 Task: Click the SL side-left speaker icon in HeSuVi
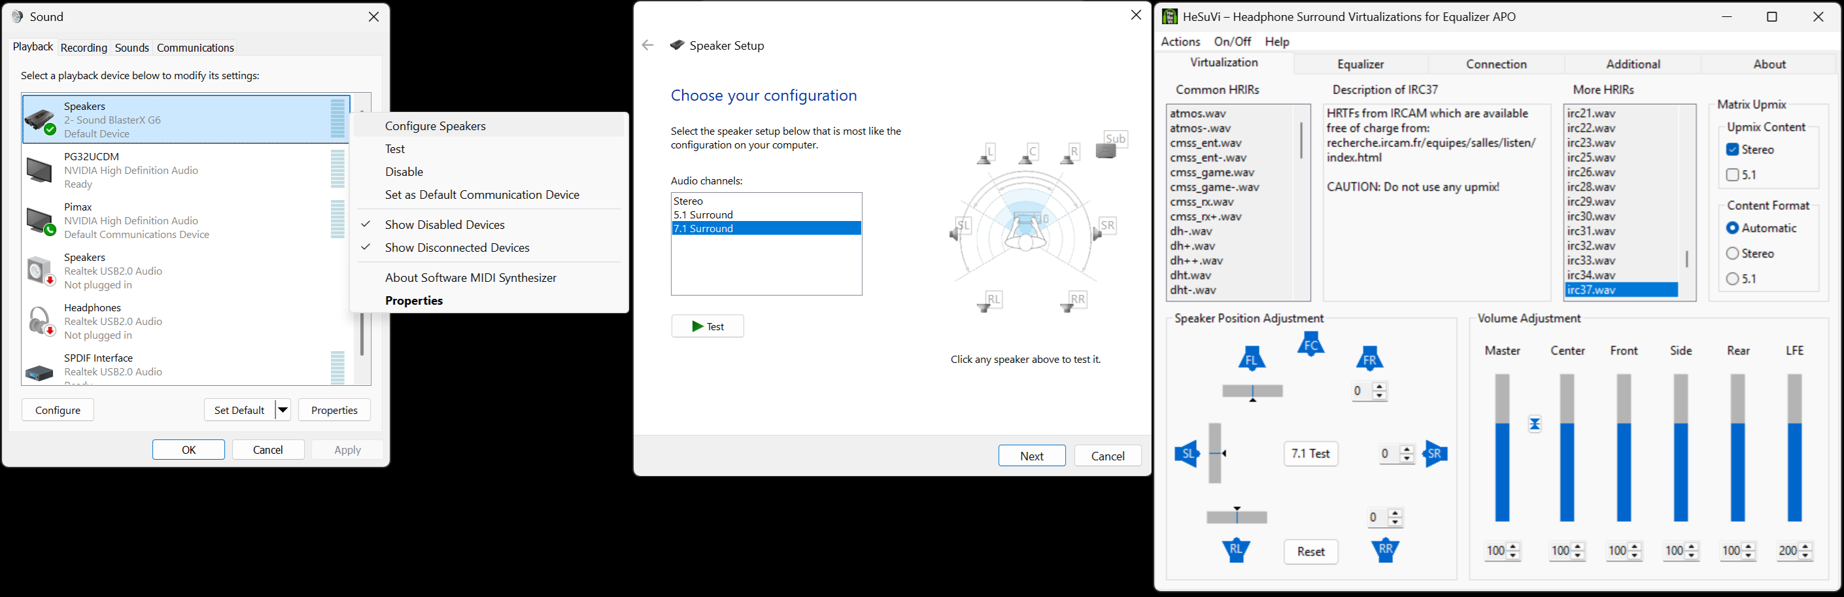point(1187,454)
